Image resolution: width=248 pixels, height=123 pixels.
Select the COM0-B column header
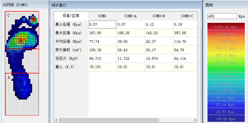pyautogui.click(x=159, y=16)
